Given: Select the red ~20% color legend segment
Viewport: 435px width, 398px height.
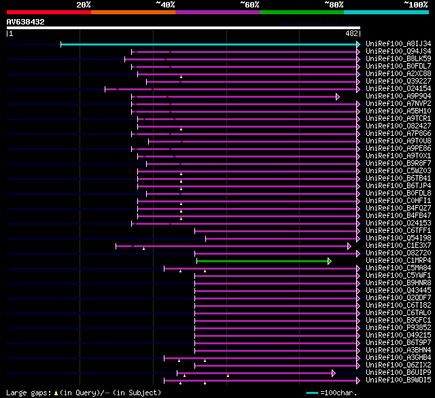Looking at the screenshot, I should point(49,12).
